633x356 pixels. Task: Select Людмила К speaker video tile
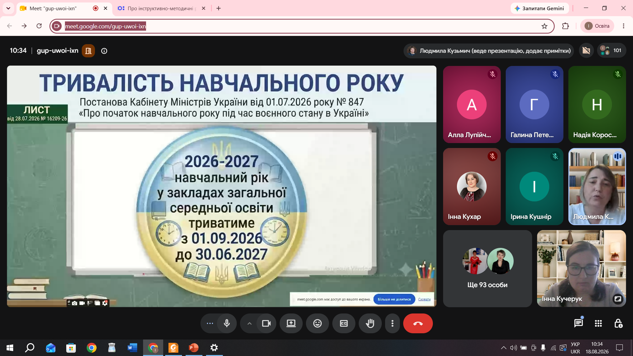tap(597, 187)
